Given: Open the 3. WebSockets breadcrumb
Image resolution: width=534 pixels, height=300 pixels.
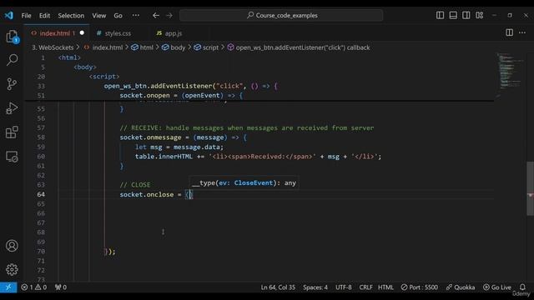Looking at the screenshot, I should pos(53,47).
